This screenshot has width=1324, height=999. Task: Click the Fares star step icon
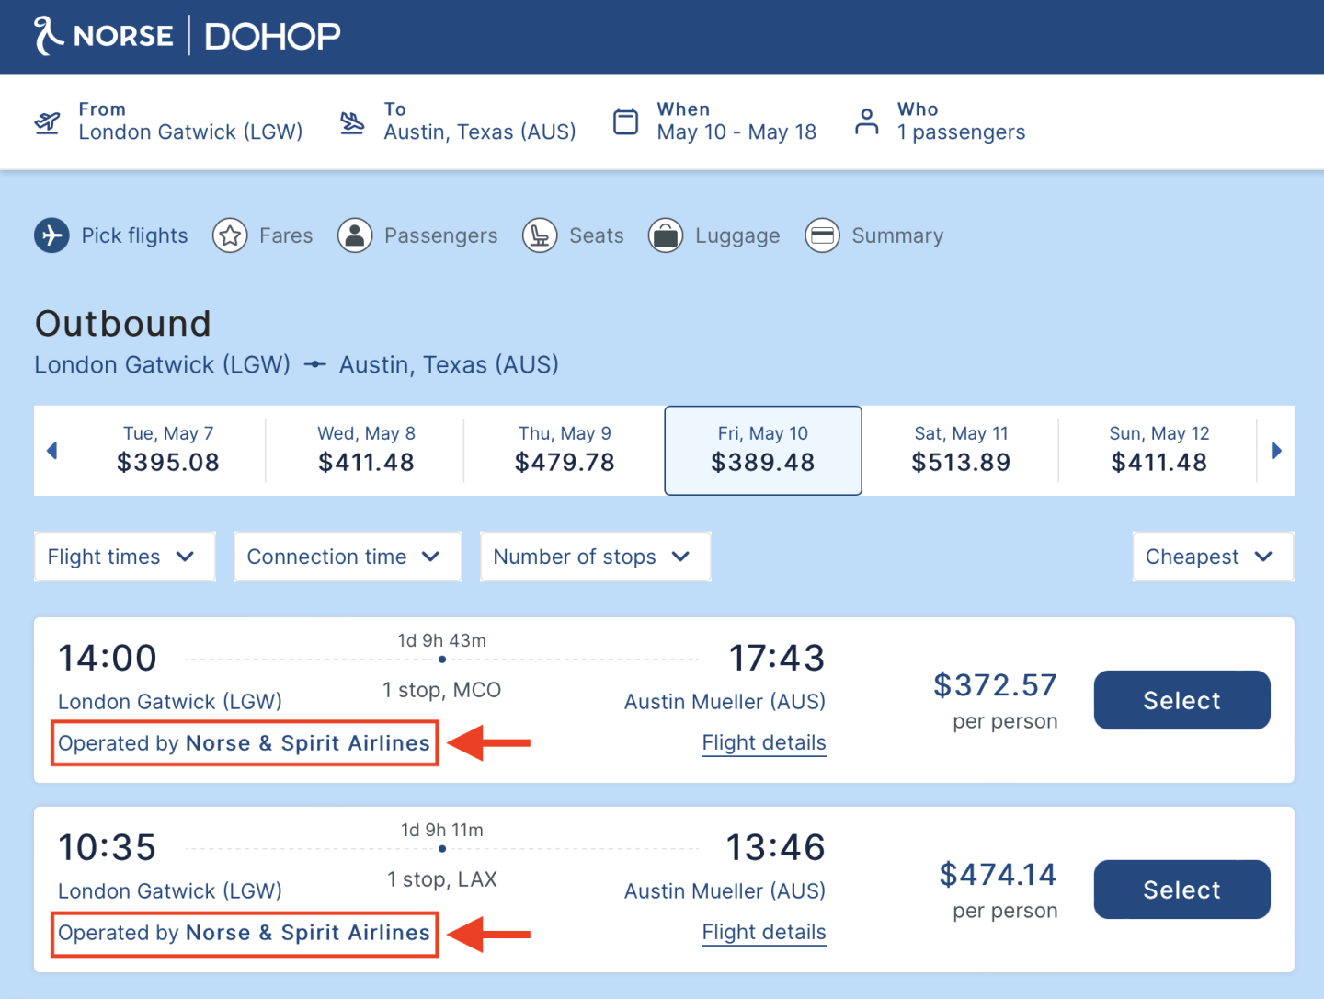point(230,235)
